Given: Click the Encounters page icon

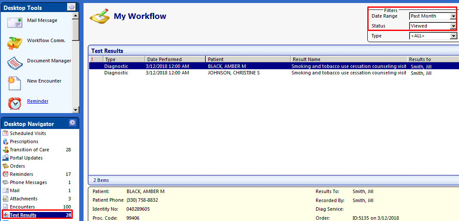Looking at the screenshot, I should coord(5,207).
